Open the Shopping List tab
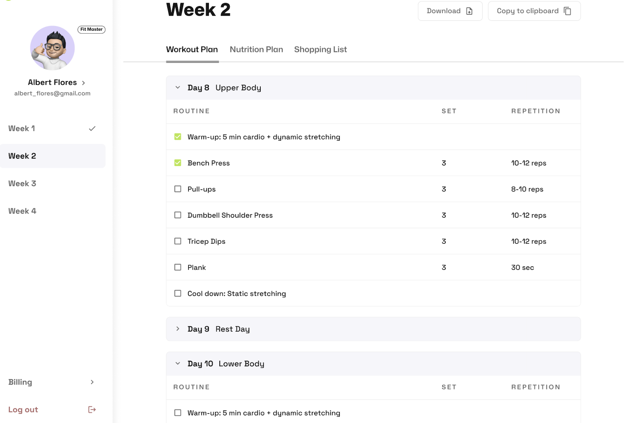The width and height of the screenshot is (629, 423). pyautogui.click(x=320, y=49)
